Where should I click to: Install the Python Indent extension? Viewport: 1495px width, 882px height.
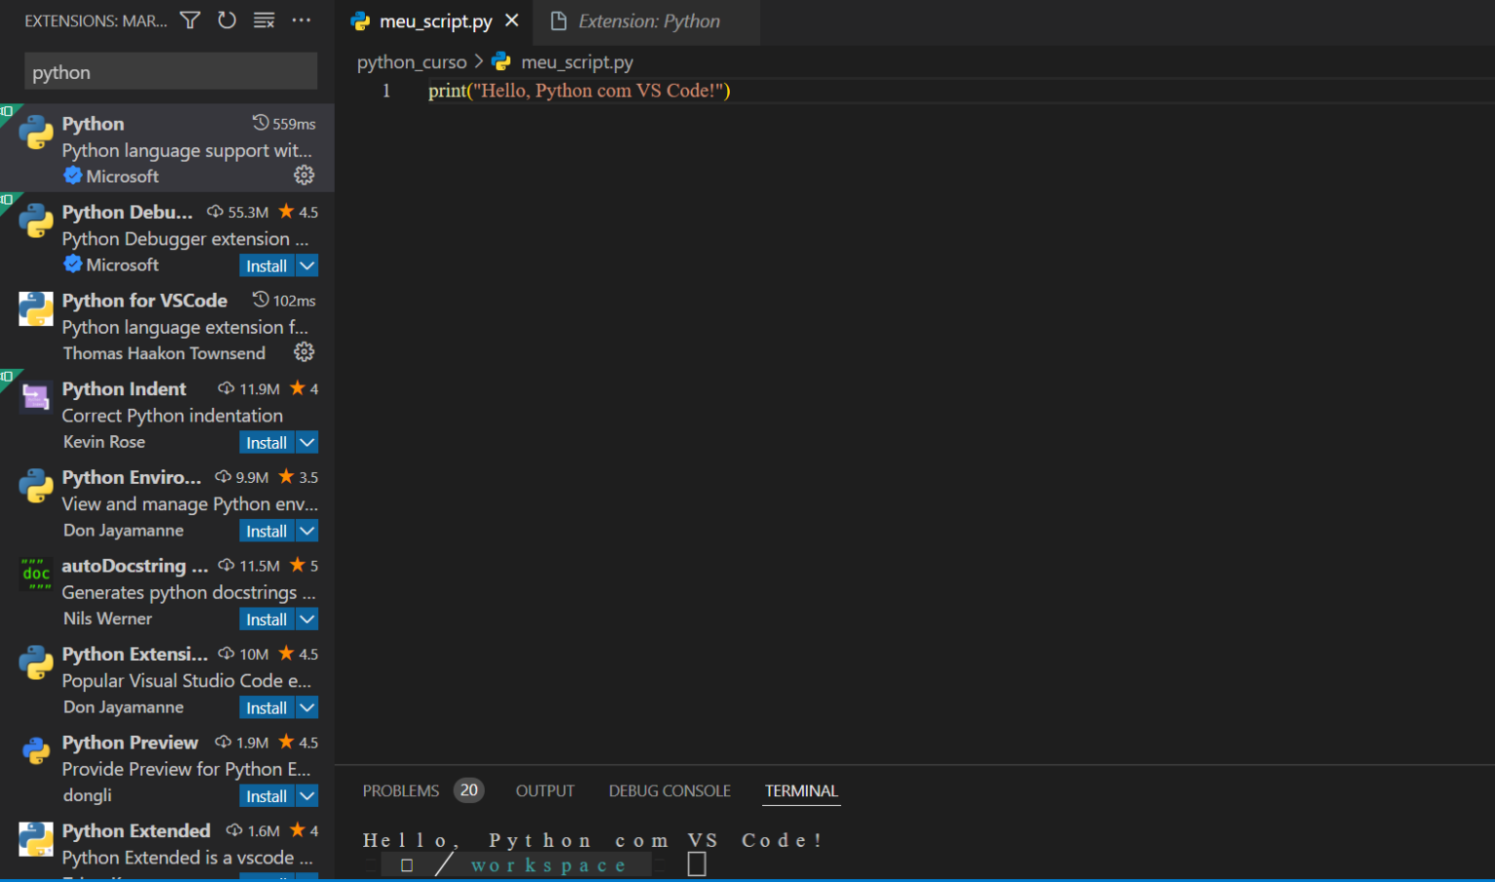click(267, 442)
